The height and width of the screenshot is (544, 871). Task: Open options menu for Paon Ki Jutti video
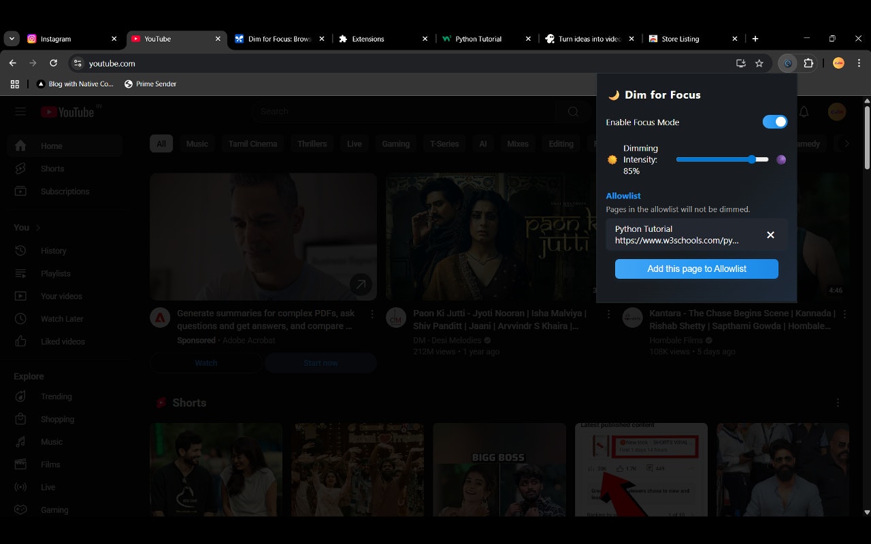tap(608, 314)
